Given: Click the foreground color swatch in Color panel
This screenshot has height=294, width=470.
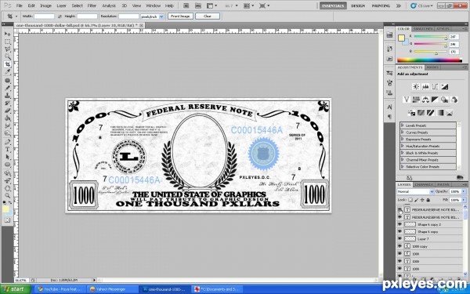Looking at the screenshot, I should (x=401, y=38).
